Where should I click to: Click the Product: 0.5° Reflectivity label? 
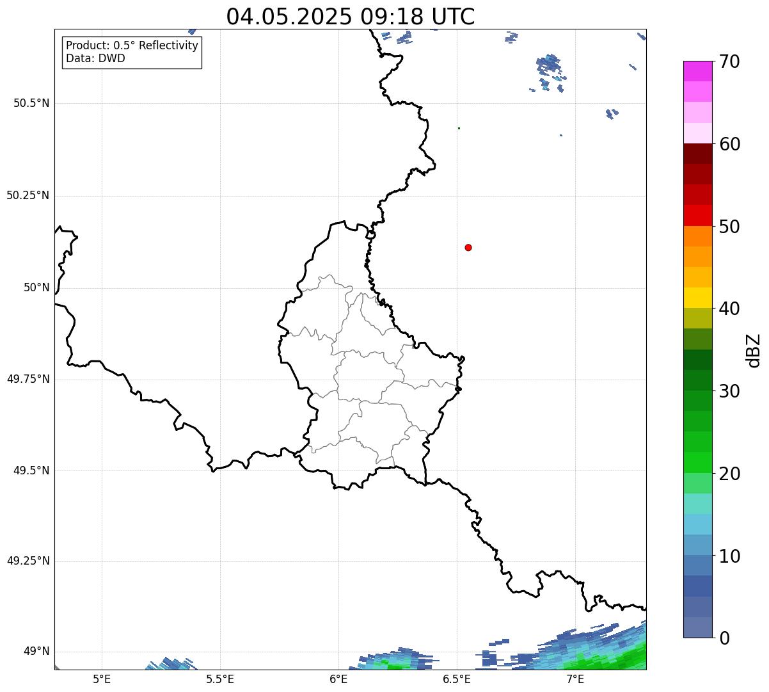click(132, 46)
